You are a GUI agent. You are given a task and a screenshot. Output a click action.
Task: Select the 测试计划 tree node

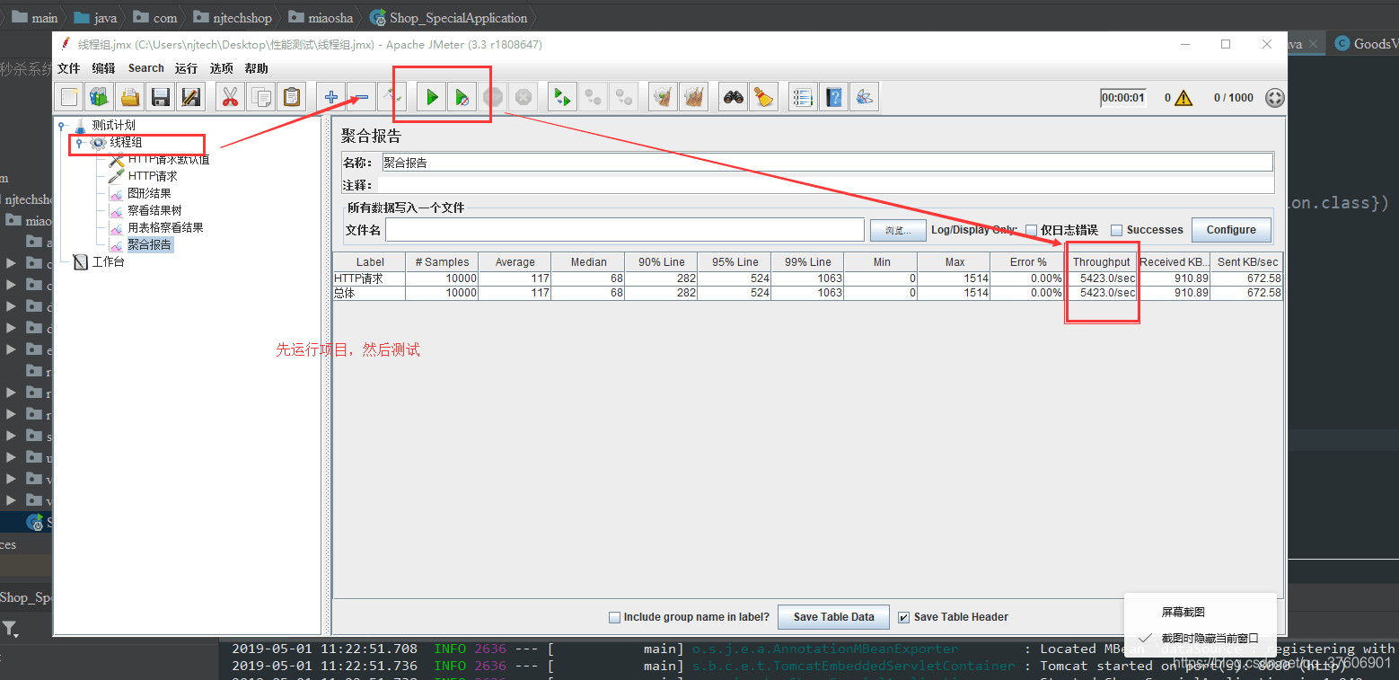pyautogui.click(x=113, y=125)
